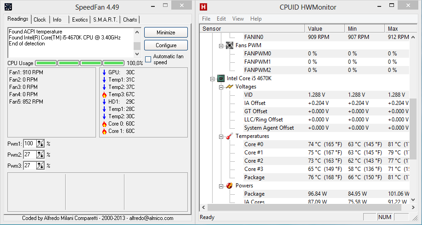Screen dimensions: 422x225
Task: Enable the Automatic fan speed checkbox
Action: (x=148, y=59)
